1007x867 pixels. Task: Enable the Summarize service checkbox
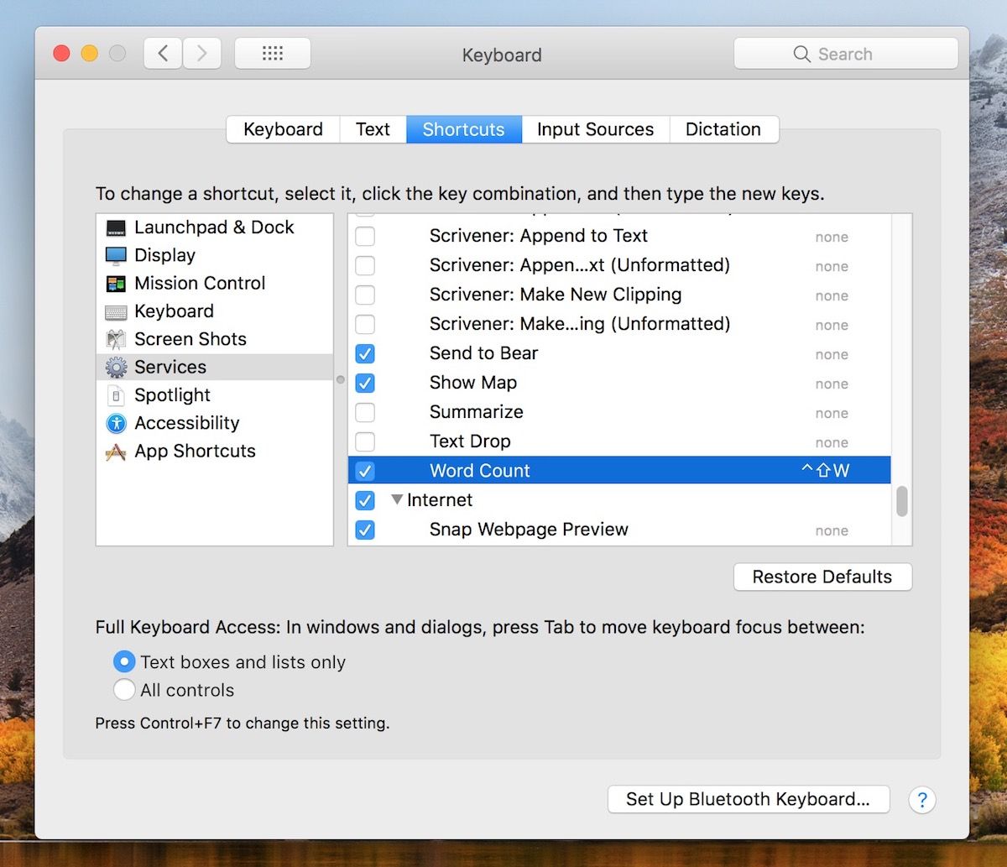(365, 412)
